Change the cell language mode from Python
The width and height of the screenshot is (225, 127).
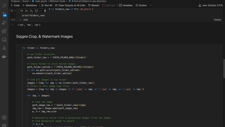(x=218, y=20)
